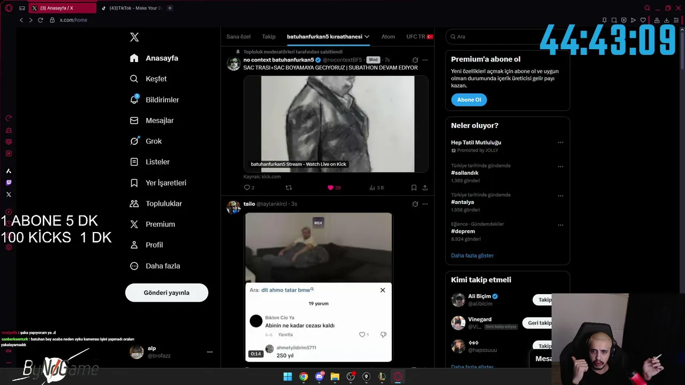Open Mesajlar messages
Image resolution: width=685 pixels, height=385 pixels.
click(152, 120)
